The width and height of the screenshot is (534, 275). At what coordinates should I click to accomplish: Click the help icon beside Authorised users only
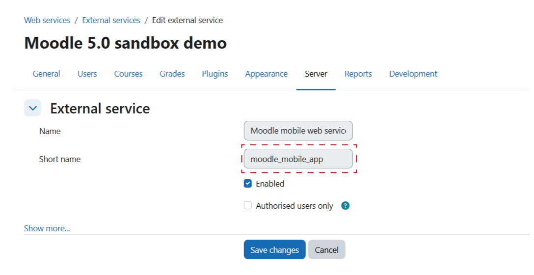point(345,206)
